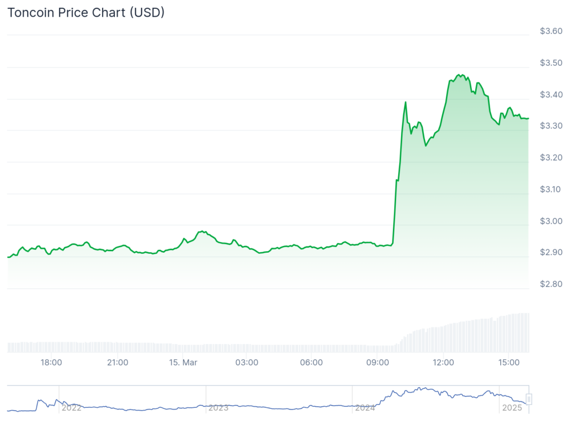Click the 15:00 timestamp label

click(509, 362)
